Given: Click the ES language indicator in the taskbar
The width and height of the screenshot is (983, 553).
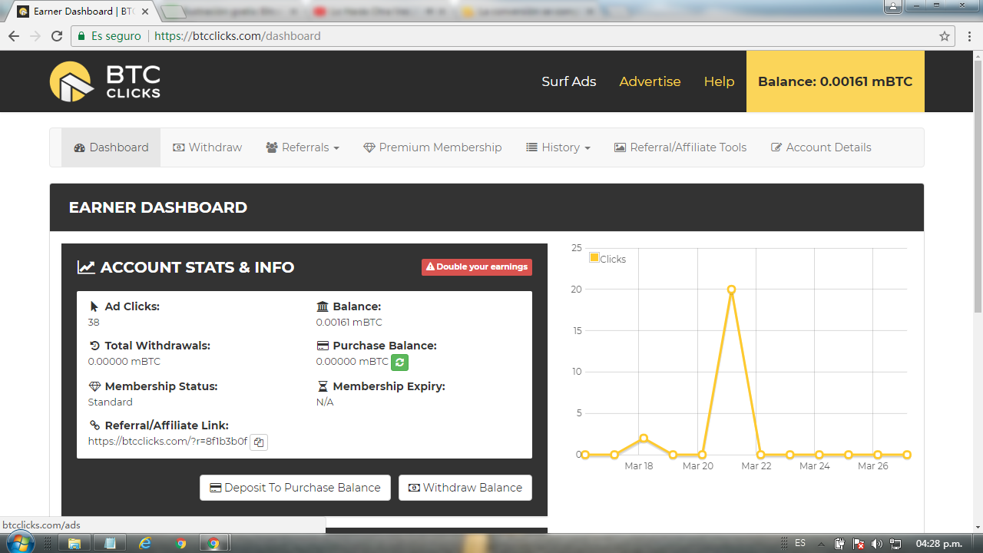Looking at the screenshot, I should click(x=800, y=543).
